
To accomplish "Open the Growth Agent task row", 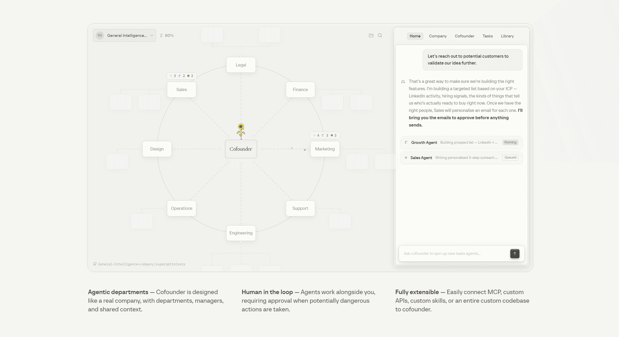I will (461, 143).
